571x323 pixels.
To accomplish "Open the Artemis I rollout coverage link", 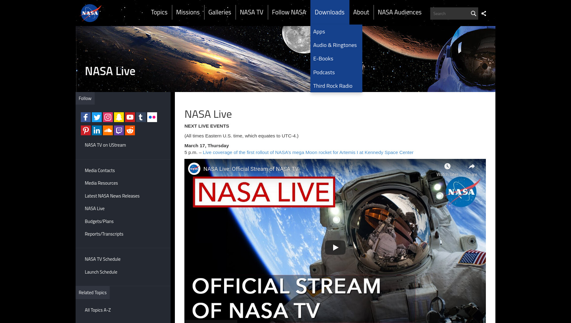I will [308, 152].
